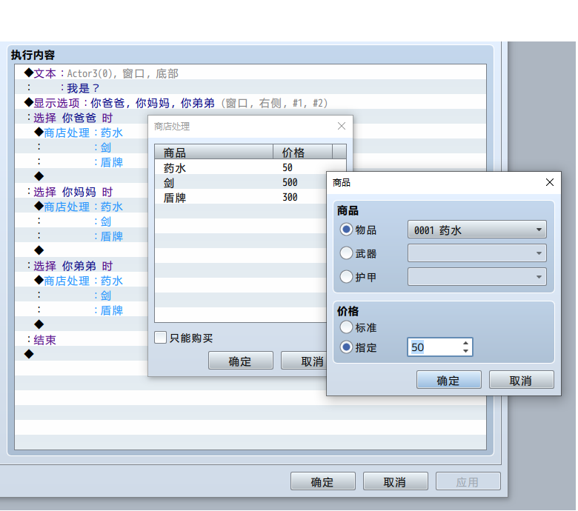Decrease price with spinner down arrow
Image resolution: width=578 pixels, height=511 pixels.
pos(465,351)
